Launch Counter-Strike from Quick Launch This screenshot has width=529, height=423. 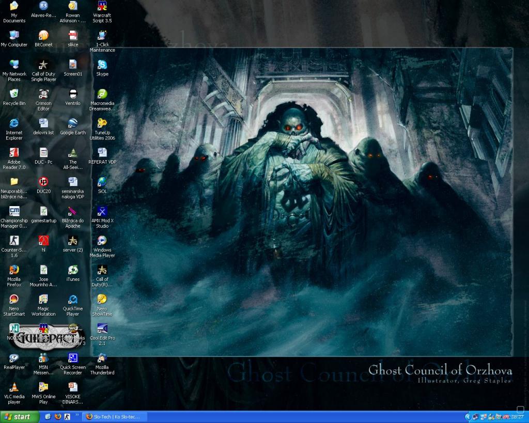[x=67, y=417]
